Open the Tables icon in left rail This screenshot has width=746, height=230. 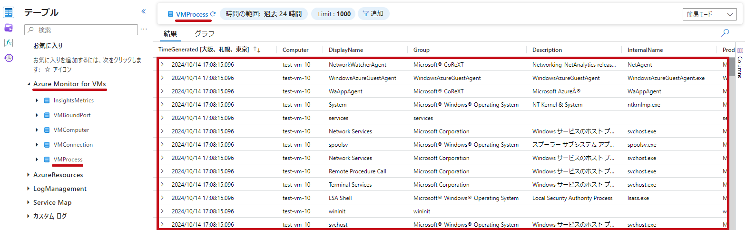9,12
